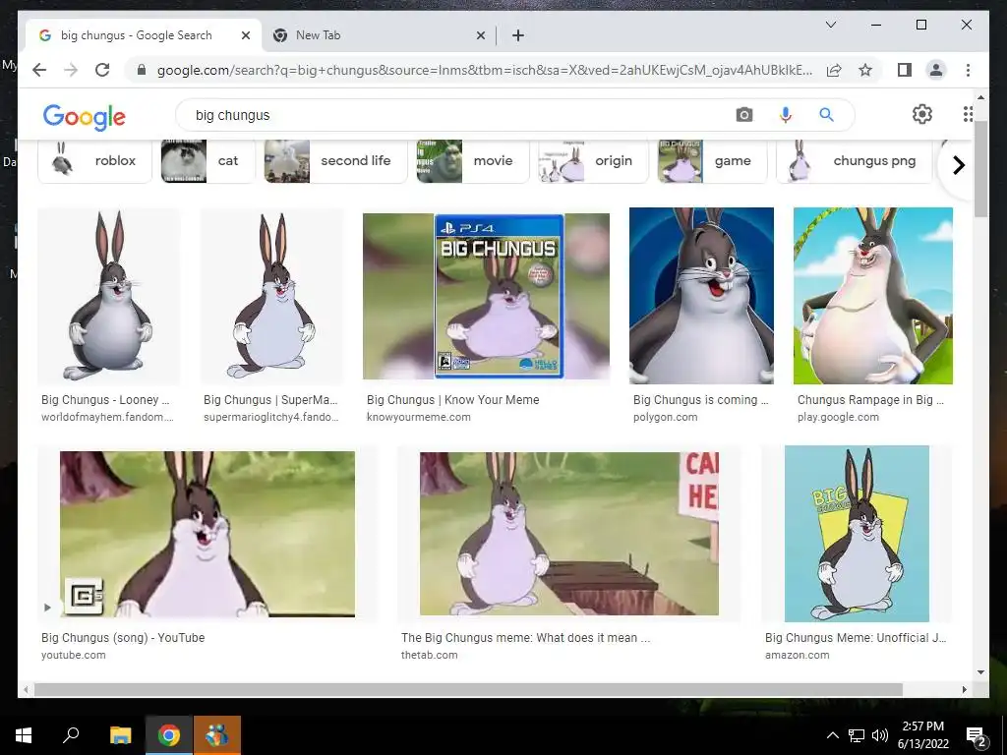The height and width of the screenshot is (755, 1007).
Task: Open the 'Chungus Rampage in Big' title link
Action: tap(871, 400)
